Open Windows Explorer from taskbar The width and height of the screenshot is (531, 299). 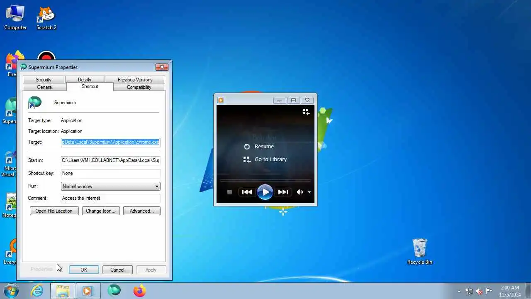tap(63, 291)
